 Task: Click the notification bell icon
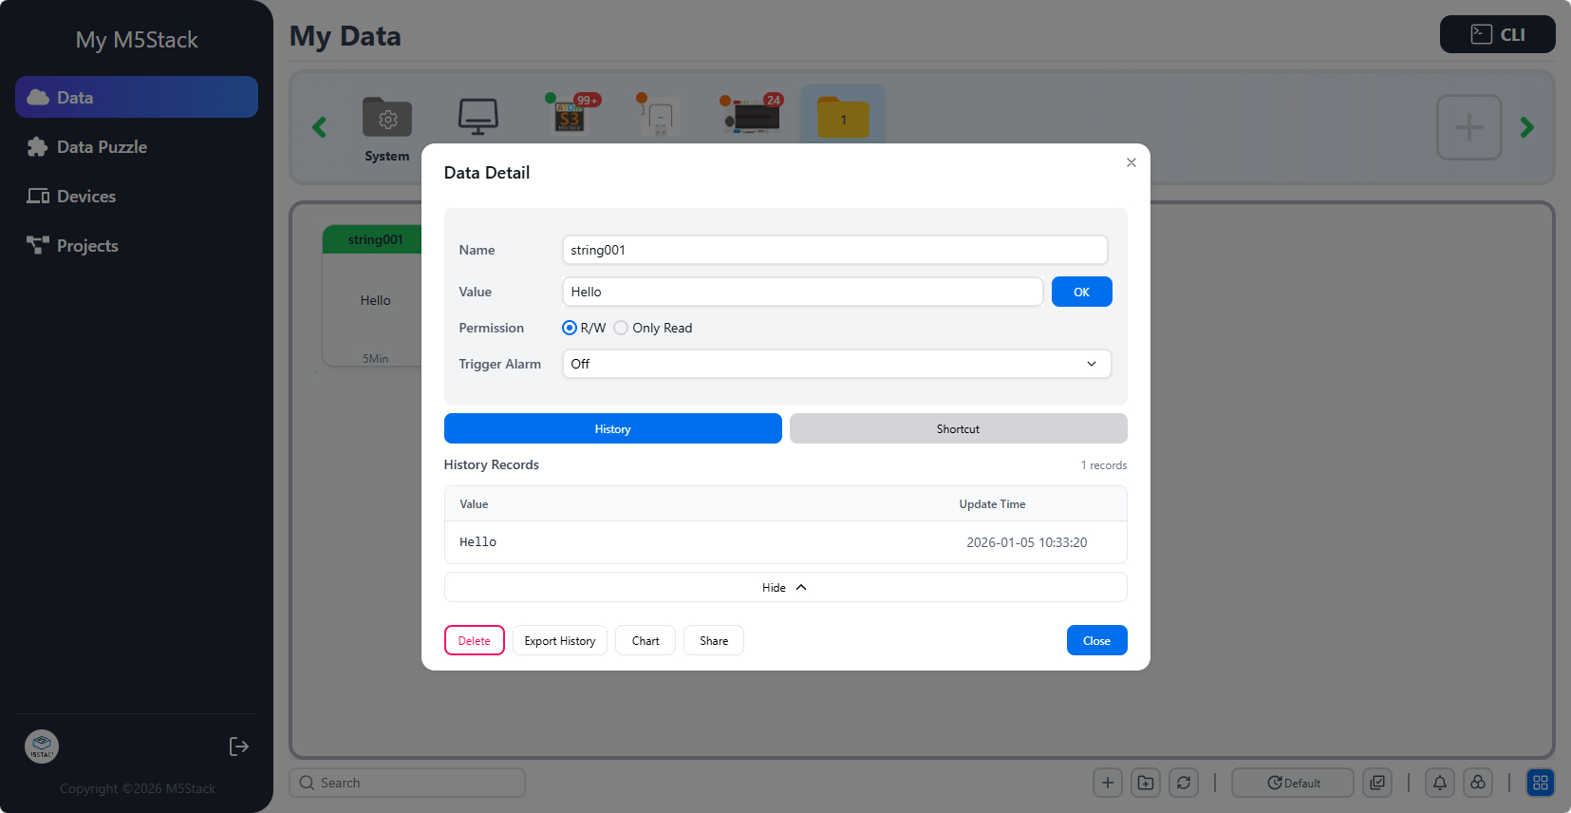tap(1439, 783)
